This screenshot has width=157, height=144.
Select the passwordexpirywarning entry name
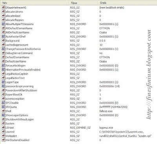tap(20, 86)
